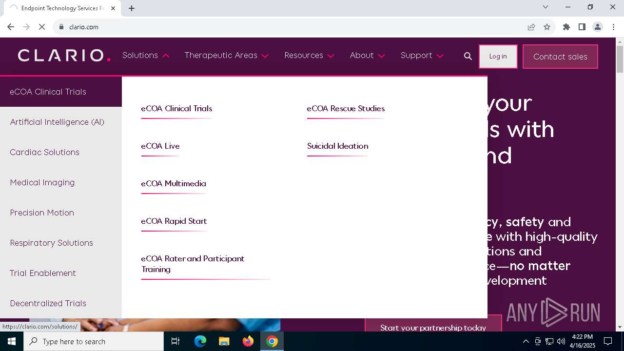Click the Log in button
This screenshot has width=624, height=351.
tap(498, 57)
